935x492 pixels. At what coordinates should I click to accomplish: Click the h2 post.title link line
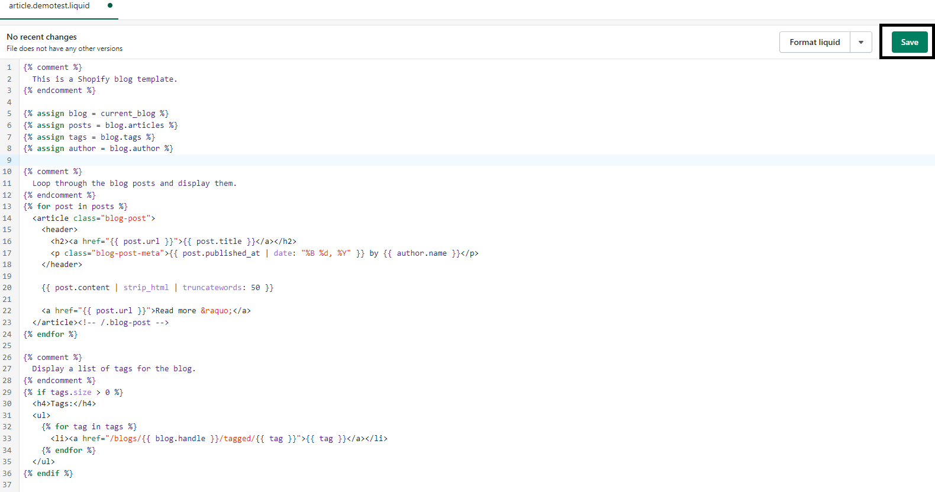coord(173,242)
